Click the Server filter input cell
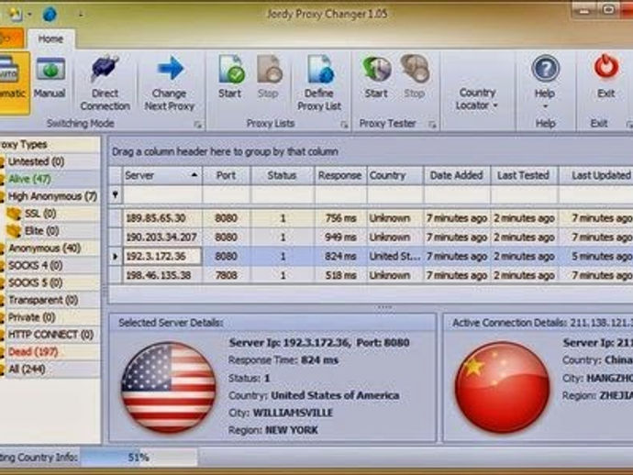 [162, 195]
